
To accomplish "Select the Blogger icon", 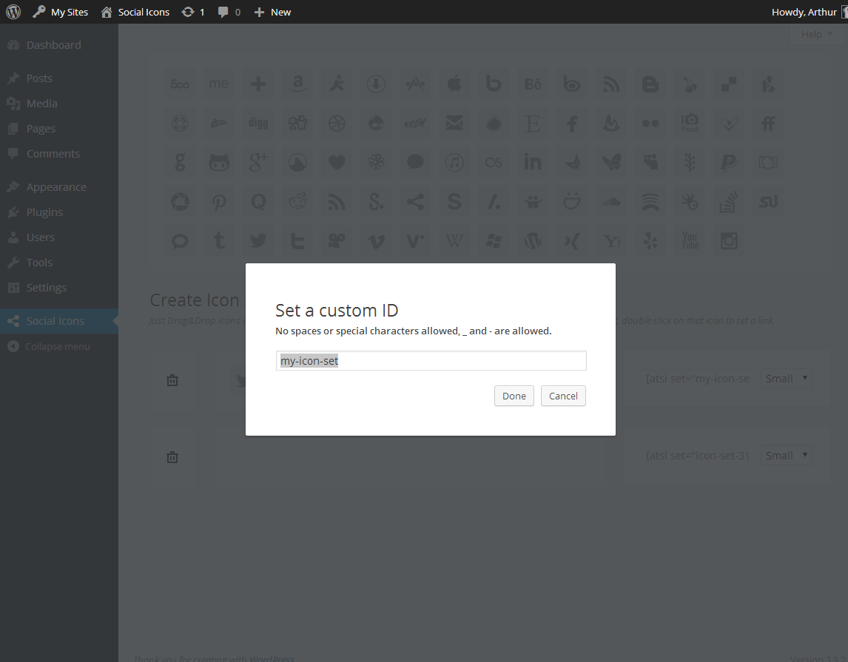I will tap(650, 84).
